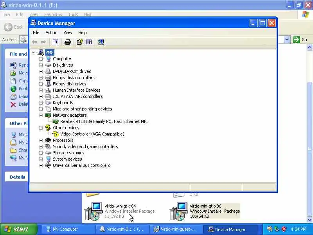Click the Back arrow in Device Manager toolbar
313x235 pixels.
tap(34, 42)
